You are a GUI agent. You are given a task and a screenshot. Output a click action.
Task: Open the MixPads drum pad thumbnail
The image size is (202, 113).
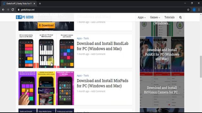46,88
